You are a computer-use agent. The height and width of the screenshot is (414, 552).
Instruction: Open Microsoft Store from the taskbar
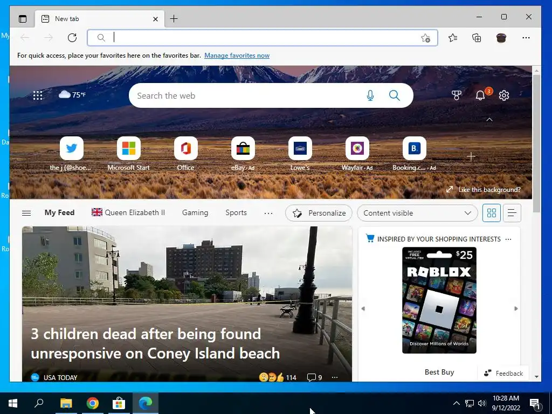tap(119, 403)
